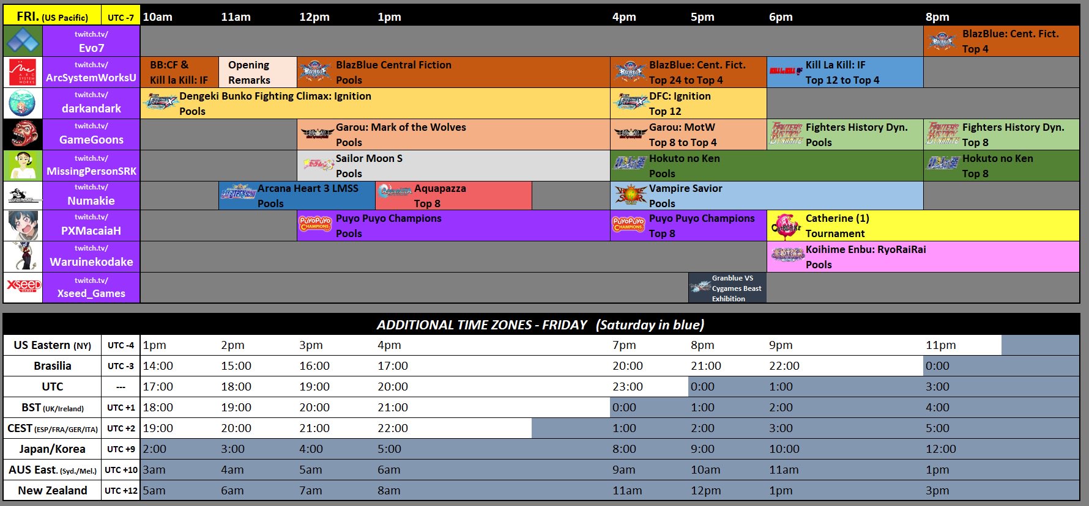Click "9am" in the AUS East row
This screenshot has height=506, width=1089.
[624, 470]
